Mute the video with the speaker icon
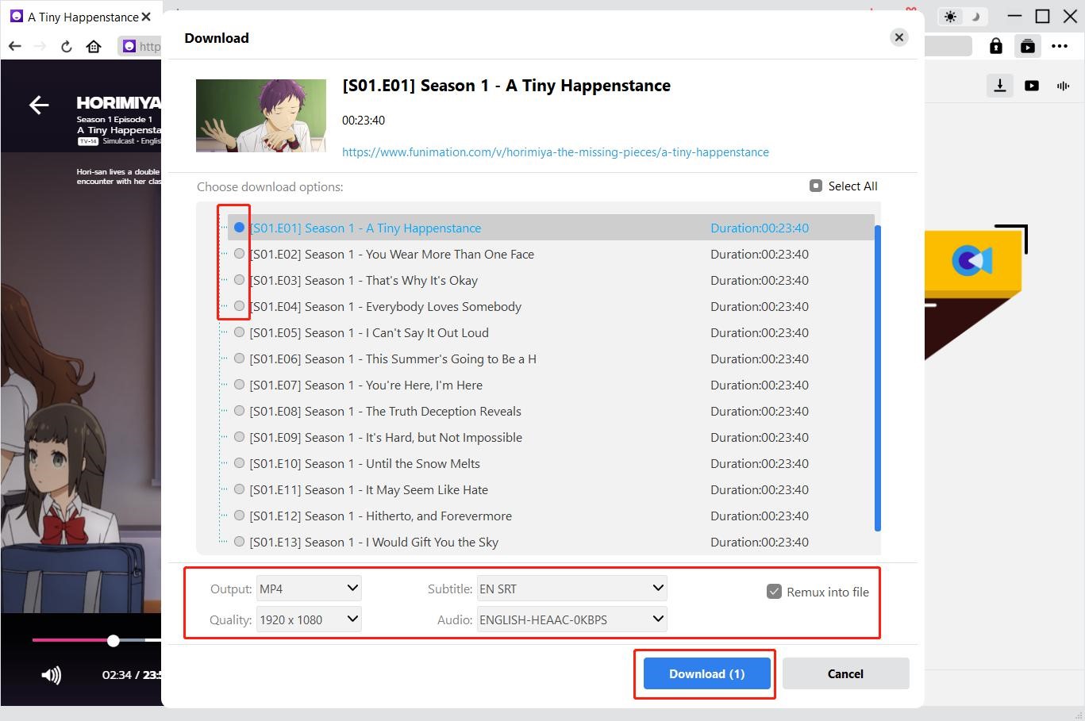Screen dimensions: 1085x721 51,675
